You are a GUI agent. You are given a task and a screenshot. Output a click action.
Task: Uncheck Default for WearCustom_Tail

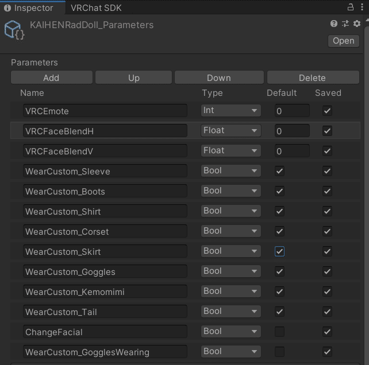pyautogui.click(x=279, y=312)
